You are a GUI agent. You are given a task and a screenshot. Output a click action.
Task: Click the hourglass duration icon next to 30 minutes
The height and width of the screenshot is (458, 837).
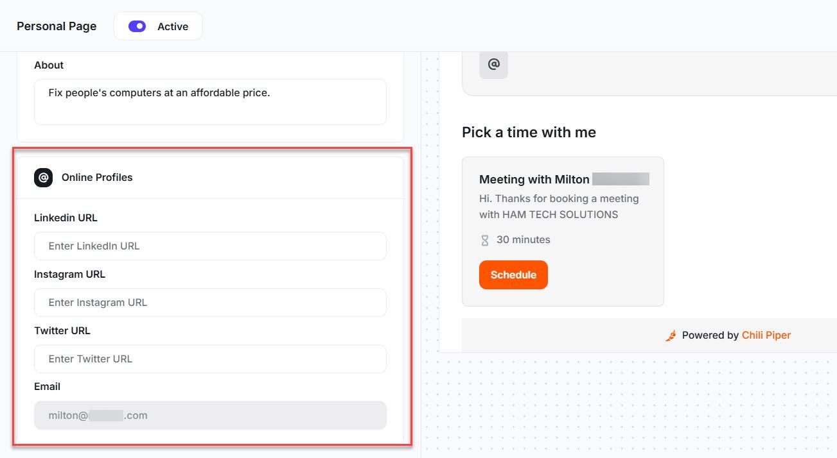coord(484,239)
